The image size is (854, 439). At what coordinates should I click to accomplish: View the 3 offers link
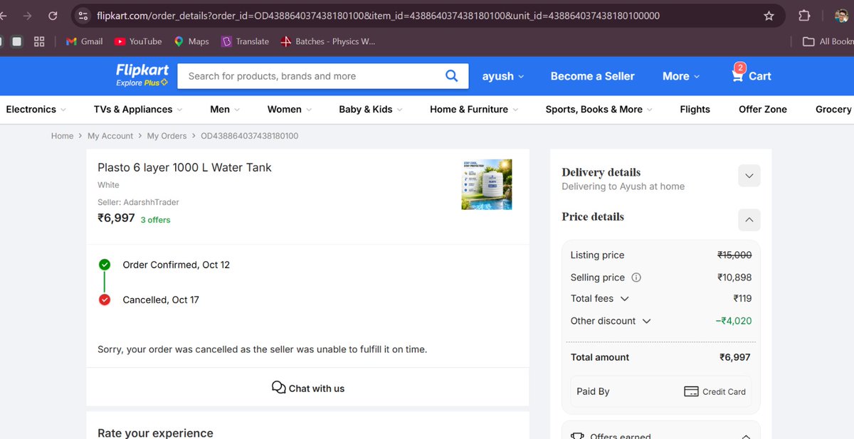[x=155, y=220]
